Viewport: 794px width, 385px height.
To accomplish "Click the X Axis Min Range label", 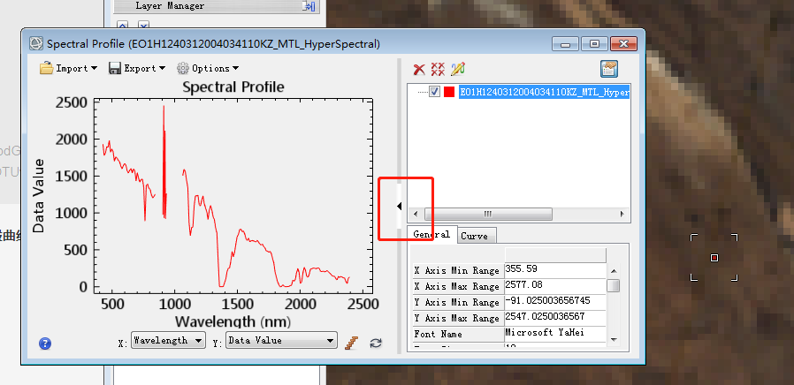I will point(455,271).
